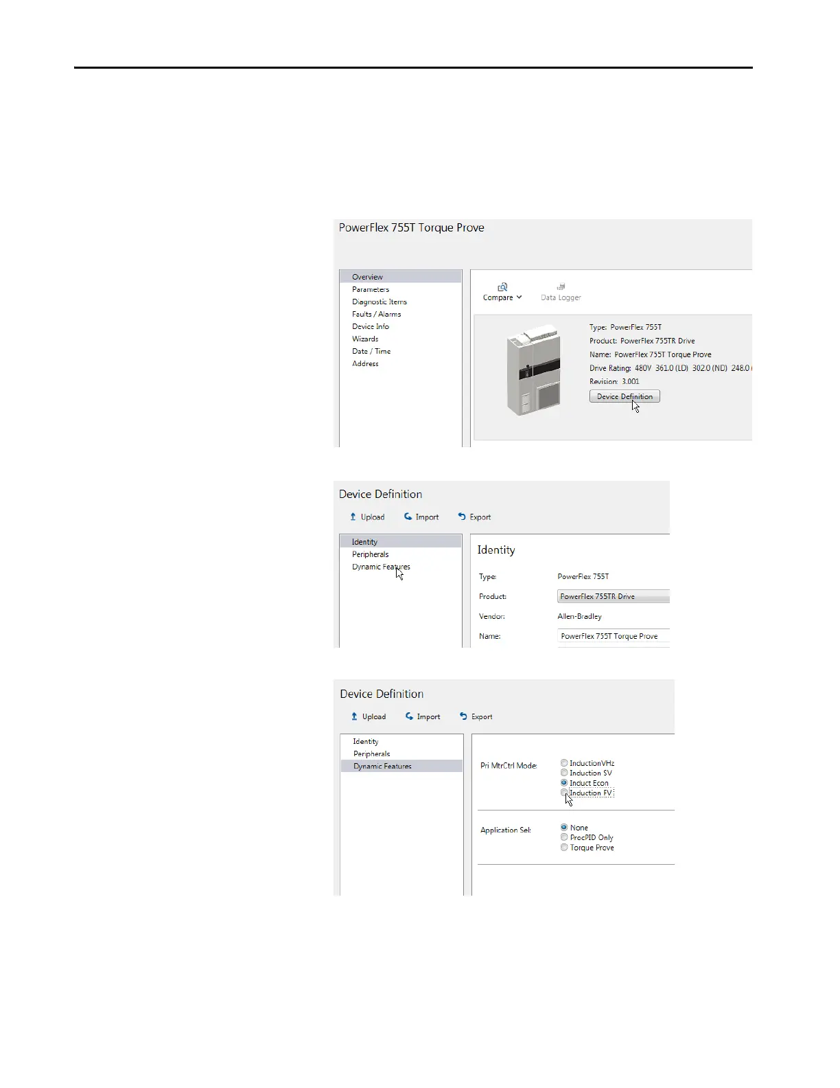Go to Diagnostic Items
840x1088 pixels.
point(380,302)
